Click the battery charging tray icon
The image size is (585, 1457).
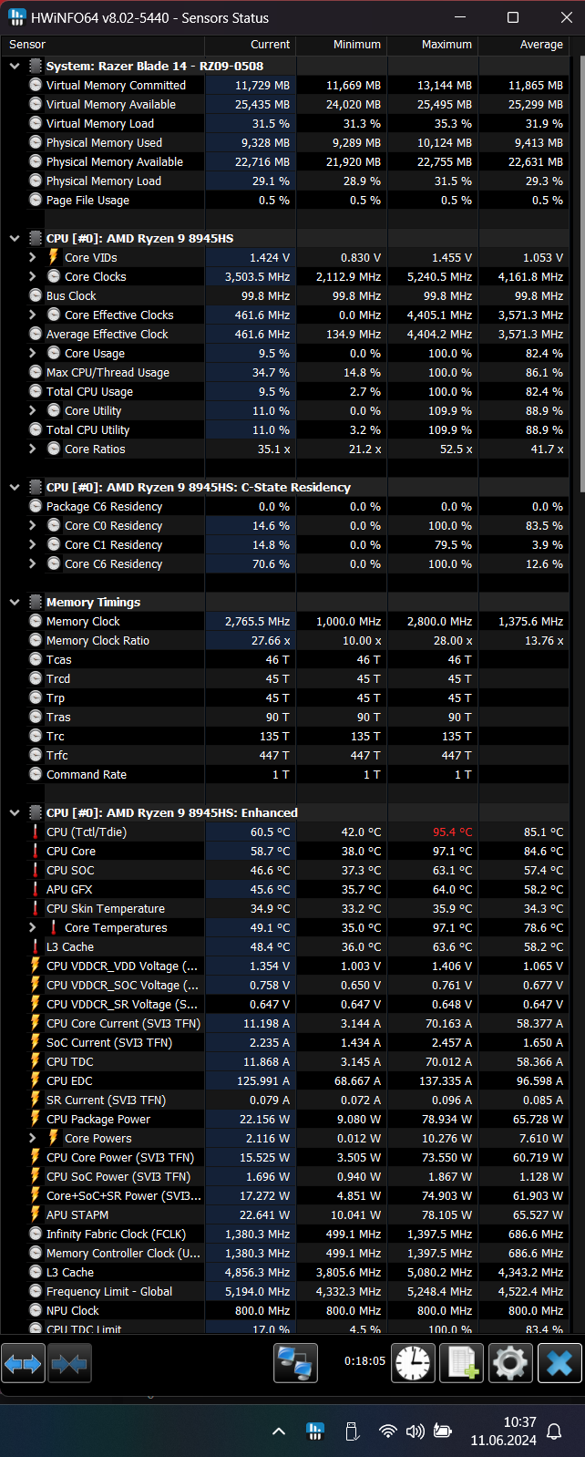point(443,1431)
